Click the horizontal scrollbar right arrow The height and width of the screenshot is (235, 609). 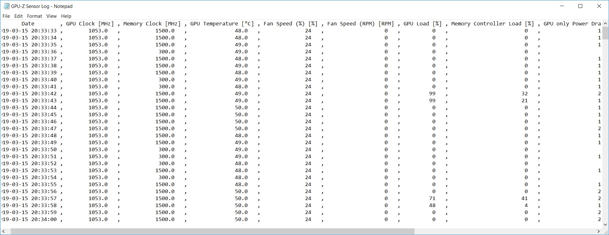(x=599, y=231)
